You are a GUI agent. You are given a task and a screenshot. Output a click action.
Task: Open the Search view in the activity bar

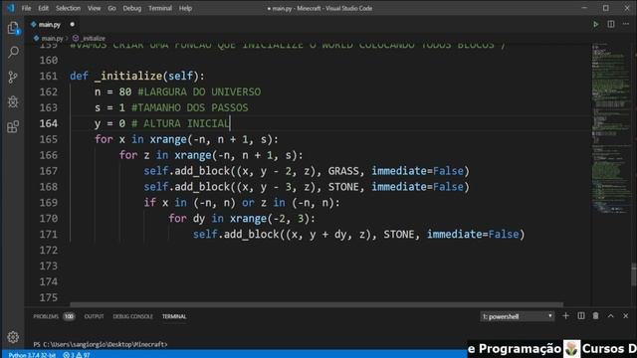(13, 52)
